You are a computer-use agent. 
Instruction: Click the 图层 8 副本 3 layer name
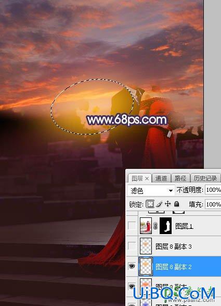tap(174, 247)
